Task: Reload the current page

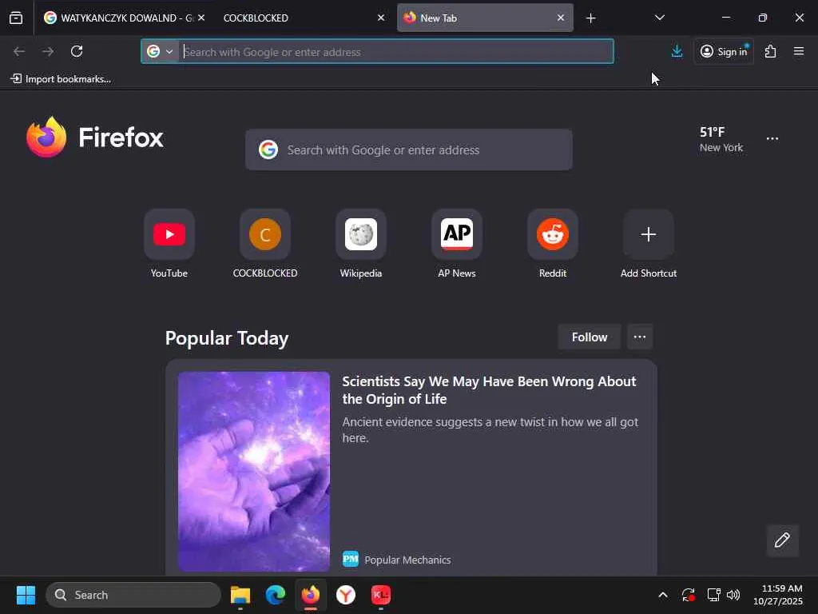Action: tap(77, 51)
